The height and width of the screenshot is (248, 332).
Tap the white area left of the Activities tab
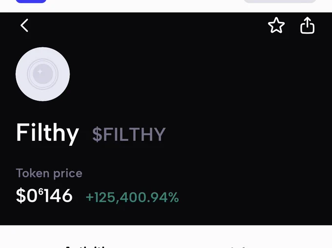(32, 239)
